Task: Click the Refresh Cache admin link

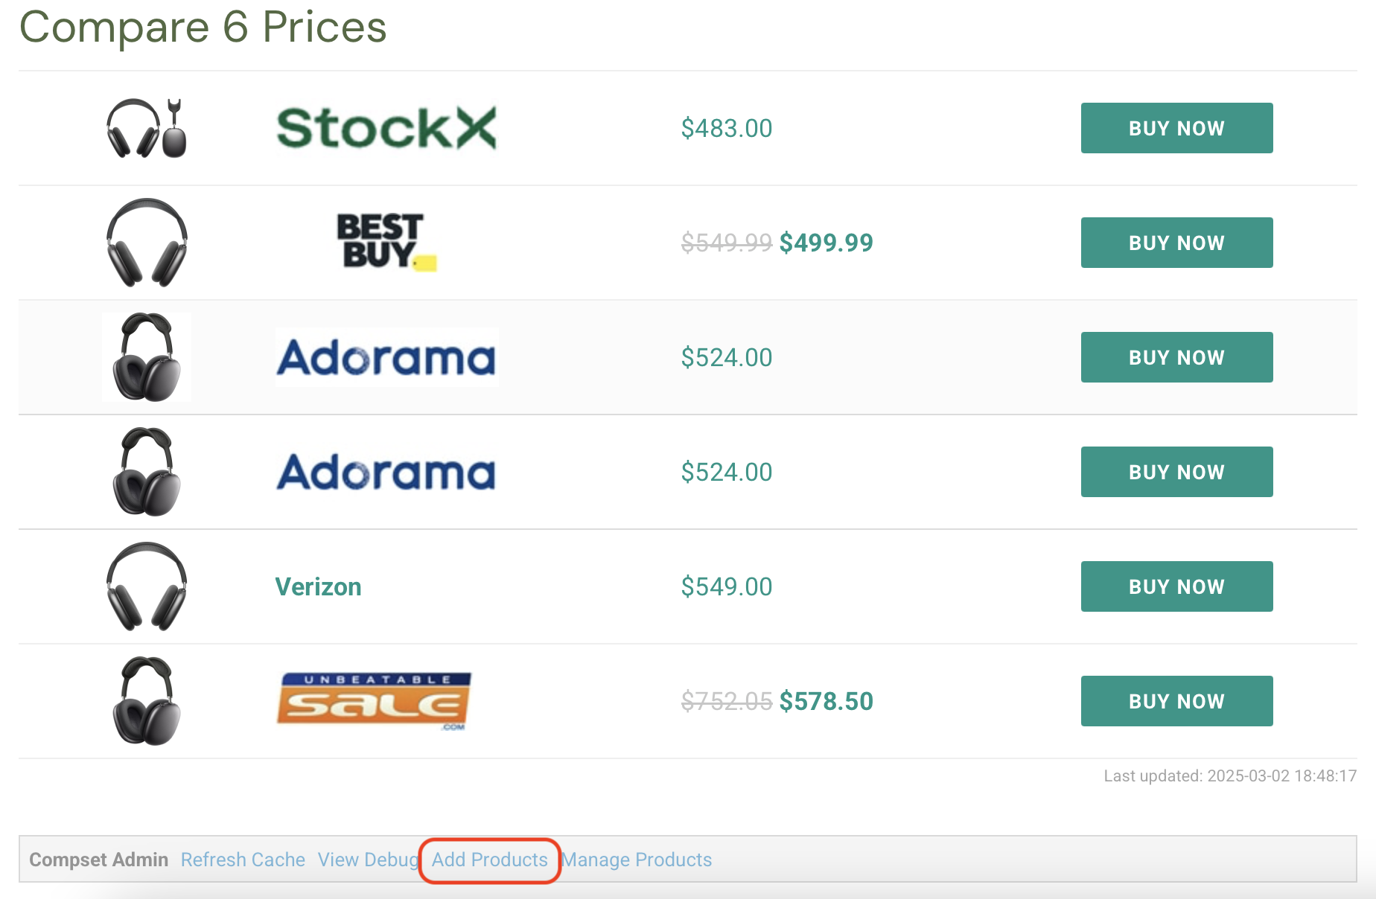Action: pyautogui.click(x=243, y=860)
